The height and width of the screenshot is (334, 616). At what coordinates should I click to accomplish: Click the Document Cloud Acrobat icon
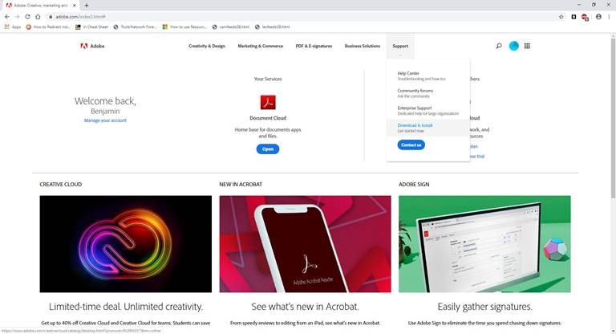pos(268,102)
